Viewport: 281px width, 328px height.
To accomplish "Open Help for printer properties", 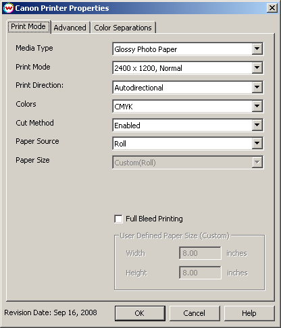I will point(249,313).
